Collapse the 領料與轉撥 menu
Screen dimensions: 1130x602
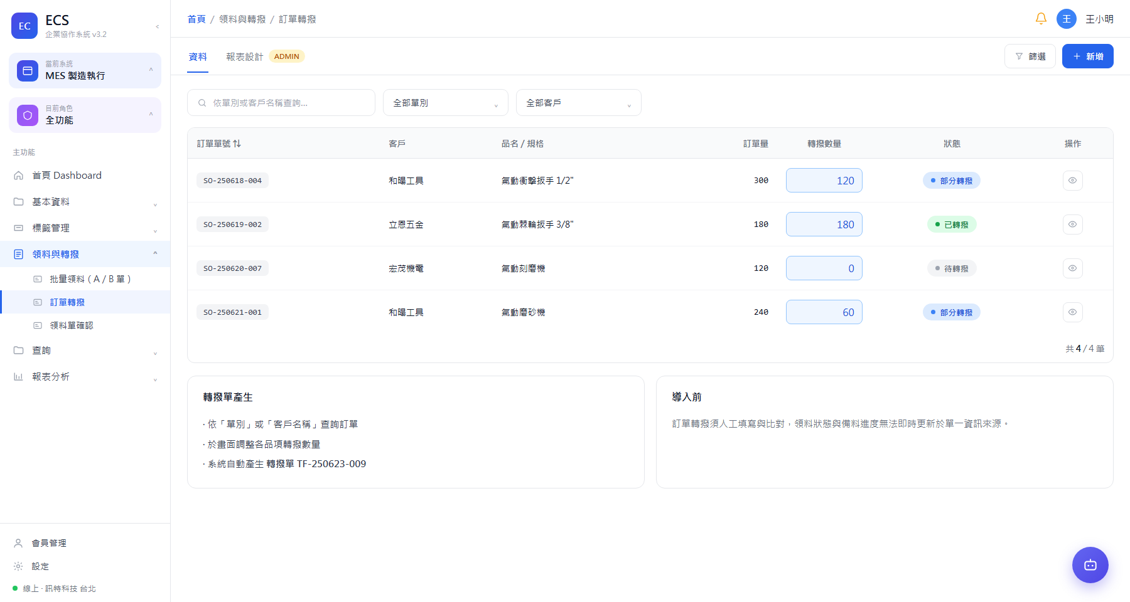85,254
